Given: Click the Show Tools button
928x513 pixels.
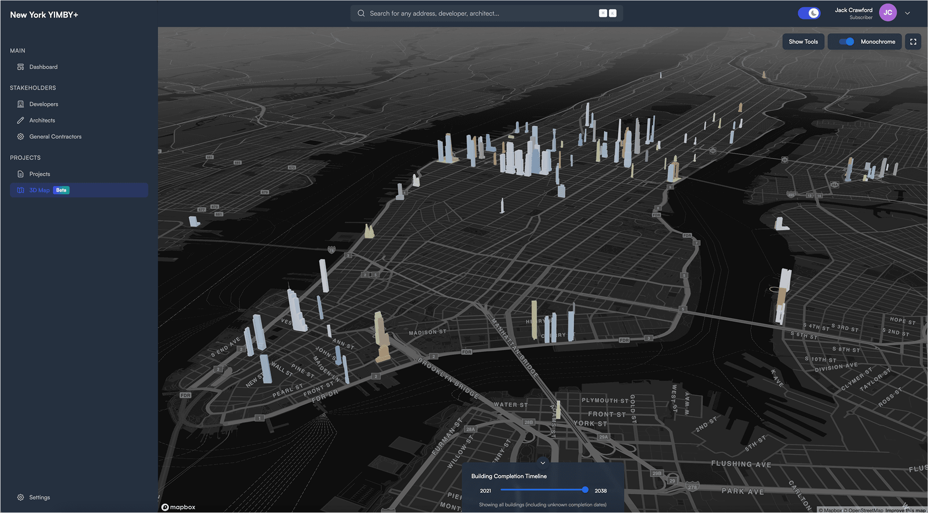Looking at the screenshot, I should click(803, 42).
